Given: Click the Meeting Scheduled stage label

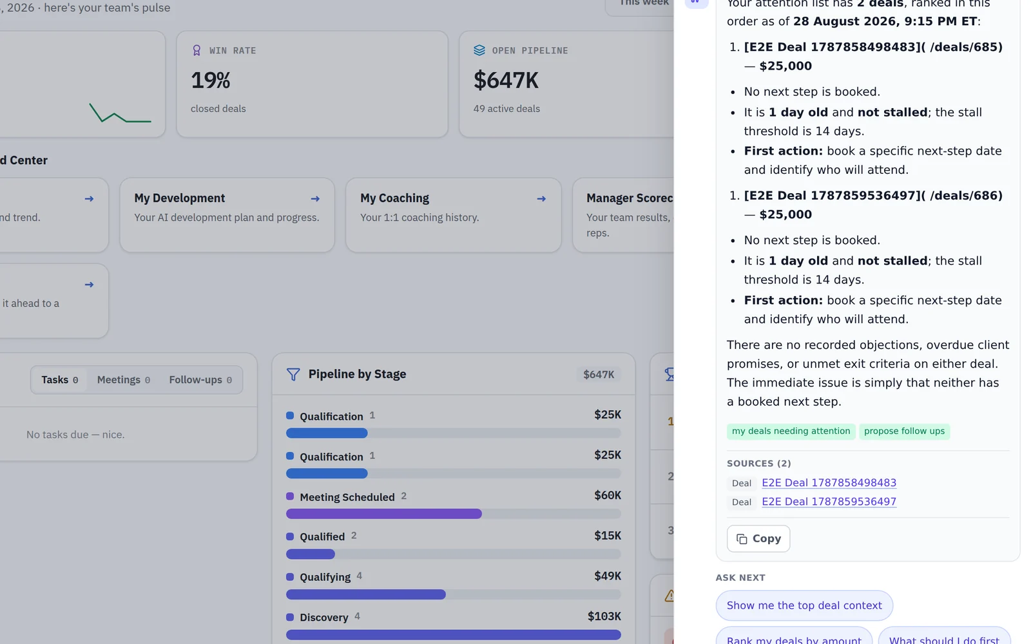Looking at the screenshot, I should click(x=347, y=497).
